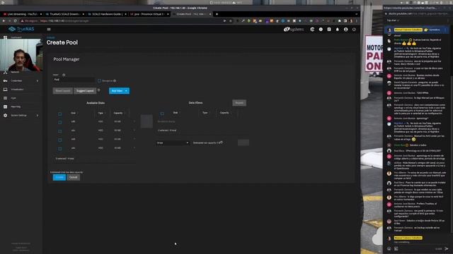Toggle the select-all checkbox in Available Disks header

(x=59, y=114)
